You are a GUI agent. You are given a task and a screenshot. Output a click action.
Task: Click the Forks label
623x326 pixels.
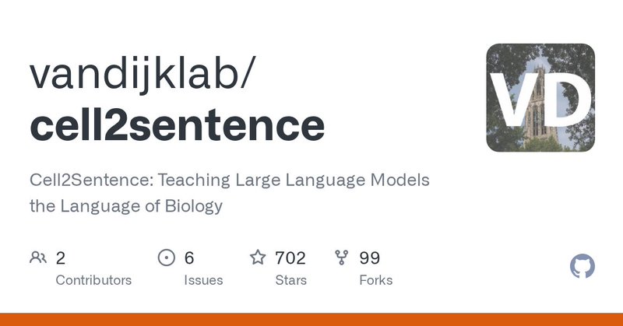click(x=375, y=280)
